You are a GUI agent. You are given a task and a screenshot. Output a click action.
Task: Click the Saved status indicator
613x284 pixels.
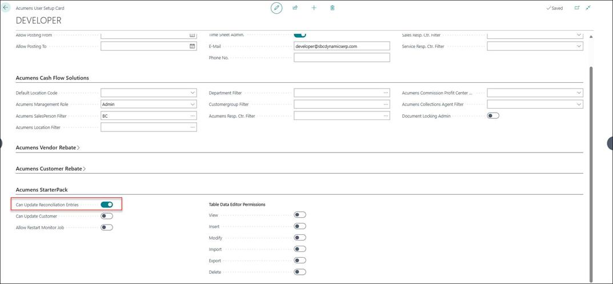pyautogui.click(x=554, y=8)
